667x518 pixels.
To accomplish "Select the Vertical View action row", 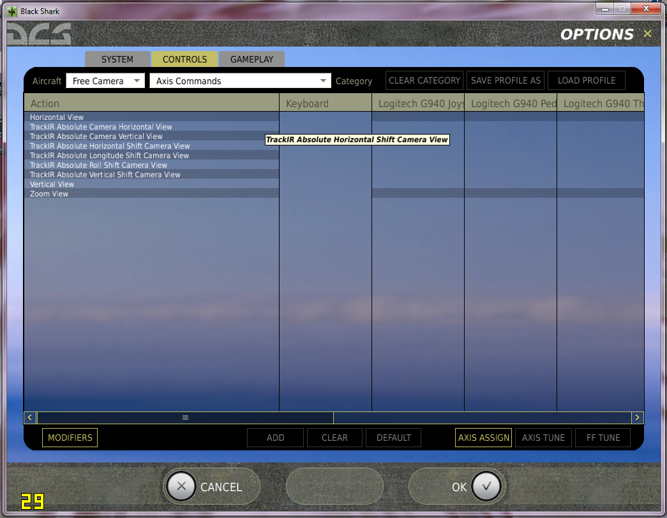I will click(151, 184).
